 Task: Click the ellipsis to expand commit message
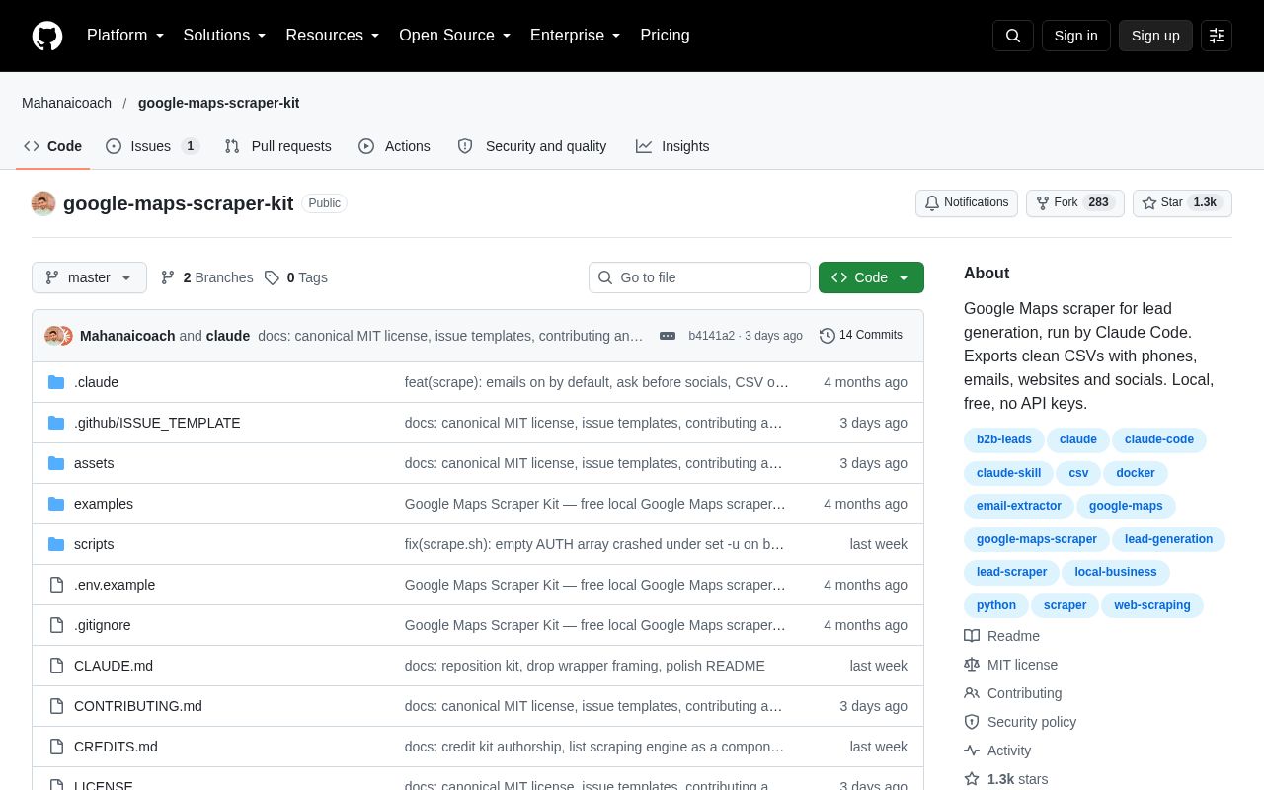point(668,336)
